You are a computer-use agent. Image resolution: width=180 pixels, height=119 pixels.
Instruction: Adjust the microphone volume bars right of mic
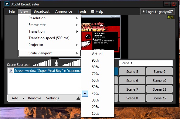click(x=72, y=63)
